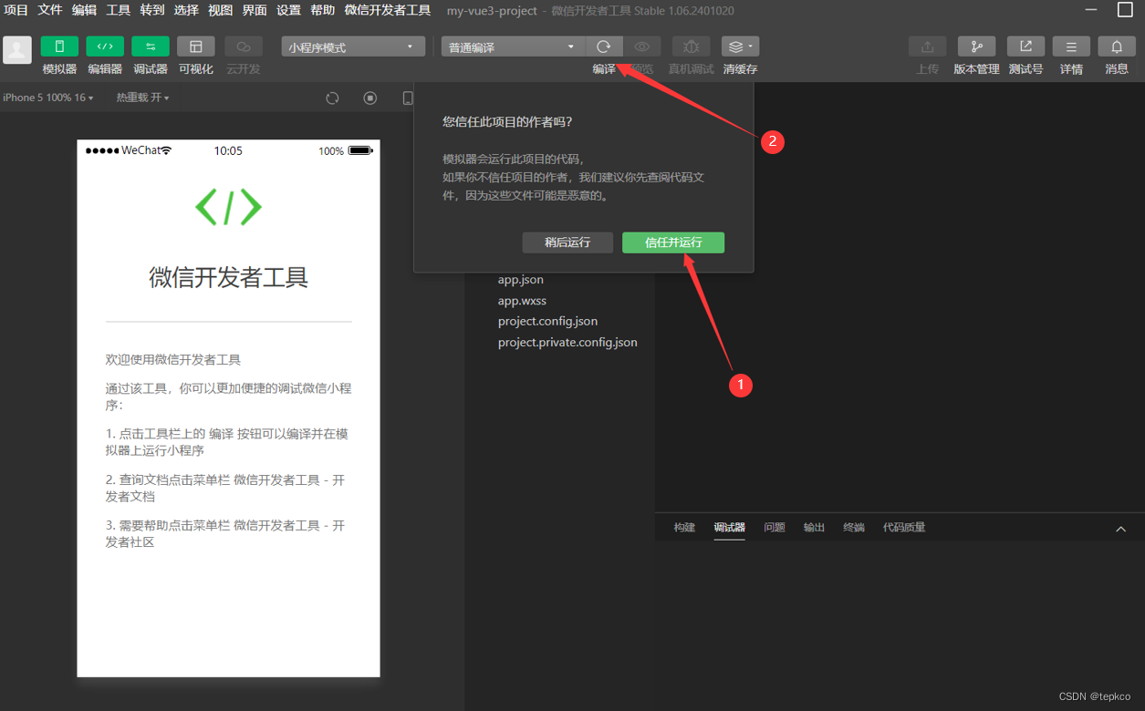1145x711 pixels.
Task: Click the 信任并运行 button
Action: tap(673, 242)
